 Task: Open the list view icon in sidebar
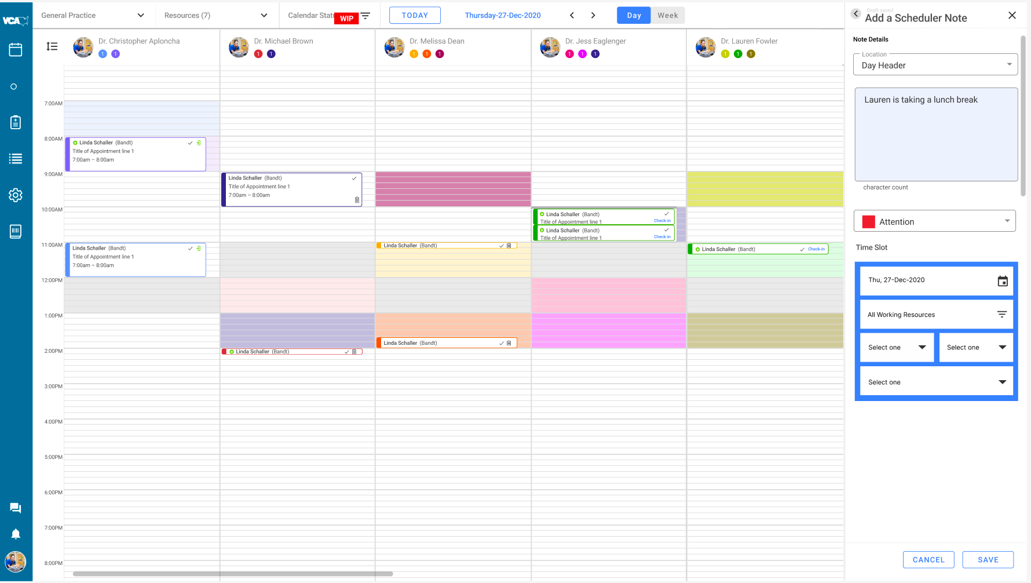click(x=16, y=159)
